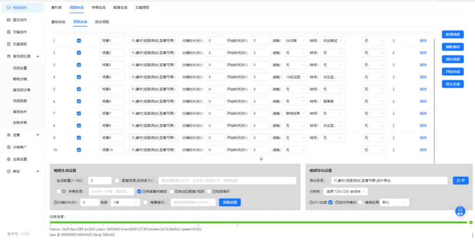Click the 帮助 help icon

point(9,171)
